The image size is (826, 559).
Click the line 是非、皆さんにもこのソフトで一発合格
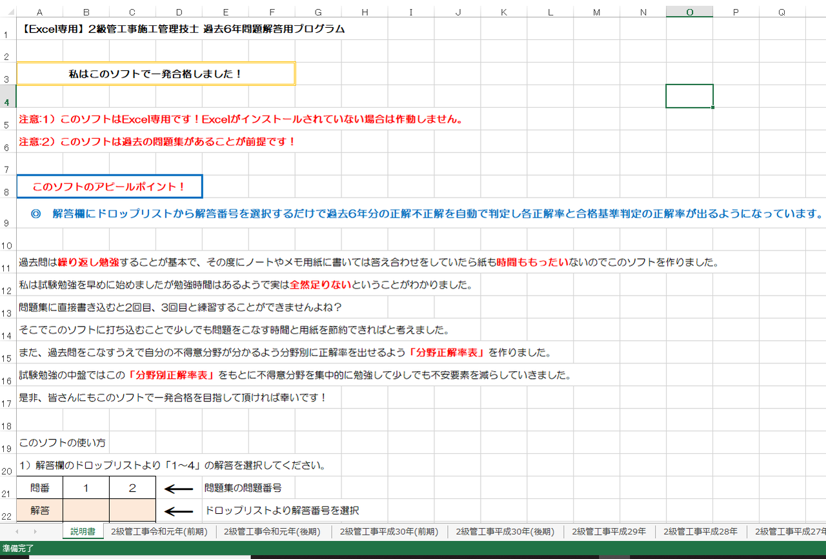(173, 398)
